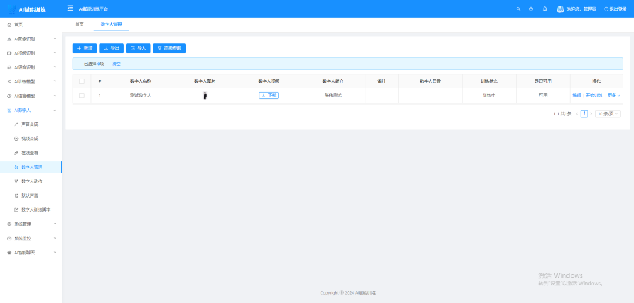
Task: Expand the AI语音识别 menu chevron
Action: pyautogui.click(x=55, y=67)
